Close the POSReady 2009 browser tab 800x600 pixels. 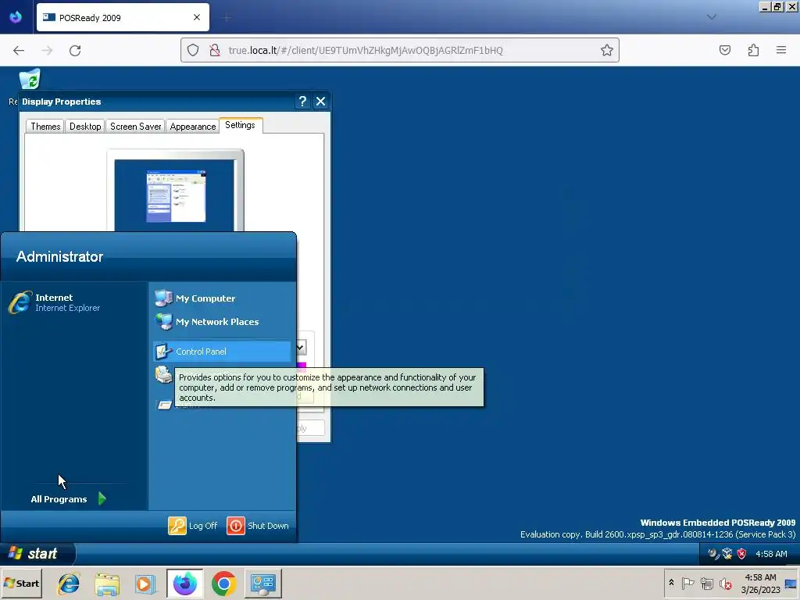click(197, 17)
